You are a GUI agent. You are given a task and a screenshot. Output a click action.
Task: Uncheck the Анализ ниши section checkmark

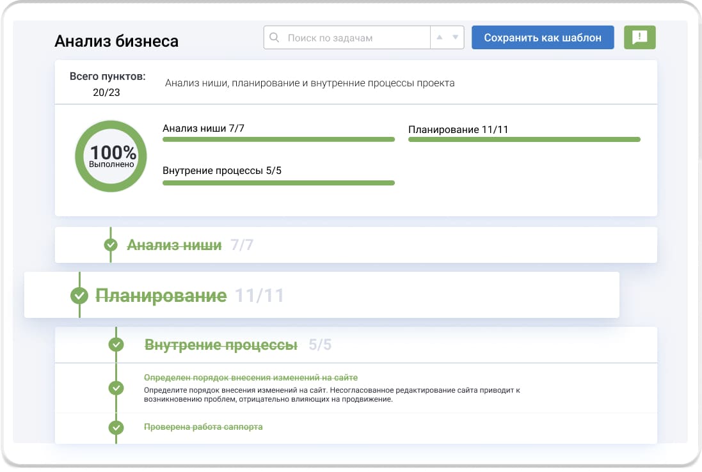pyautogui.click(x=111, y=245)
